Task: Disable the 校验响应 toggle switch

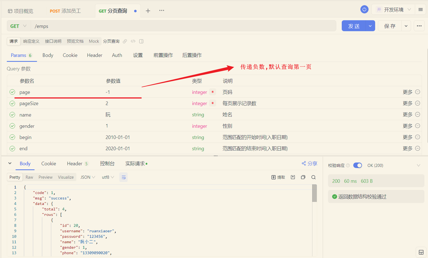Action: click(357, 165)
